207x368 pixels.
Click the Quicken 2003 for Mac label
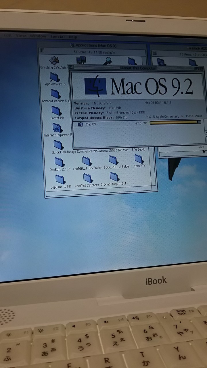113,150
